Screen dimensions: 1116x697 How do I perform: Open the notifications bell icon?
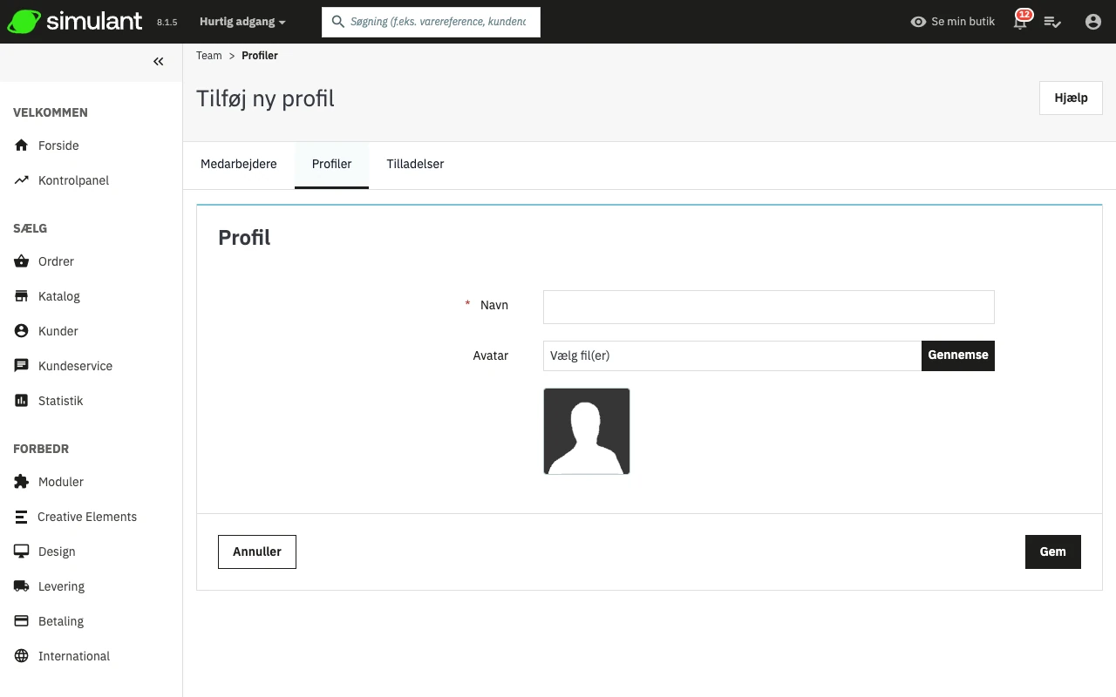click(x=1020, y=23)
